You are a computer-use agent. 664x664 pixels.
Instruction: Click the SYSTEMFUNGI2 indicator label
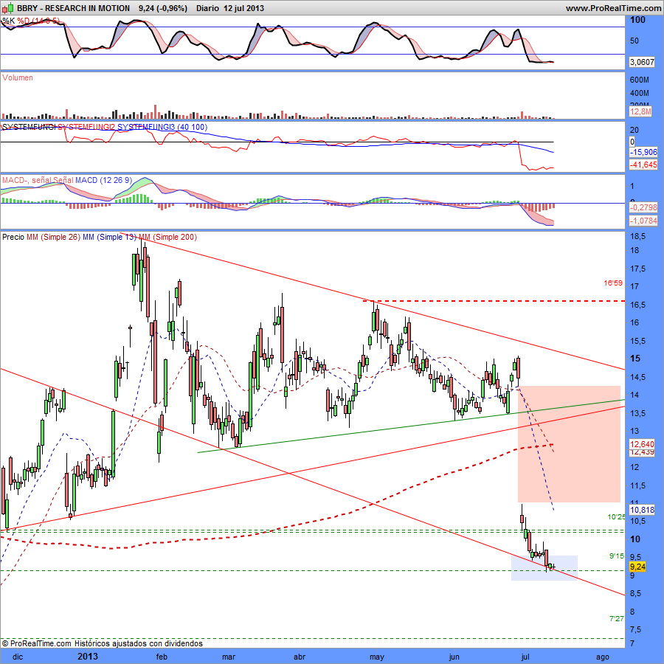click(x=86, y=127)
